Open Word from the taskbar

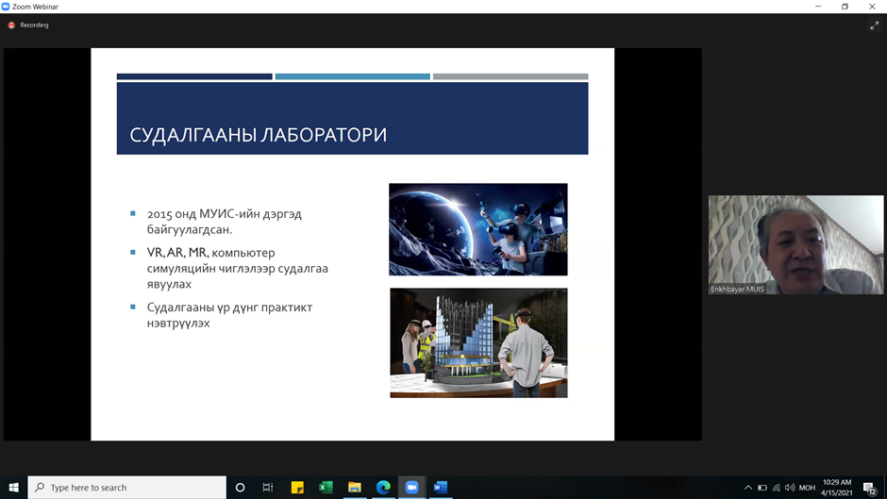[441, 487]
